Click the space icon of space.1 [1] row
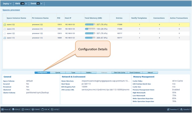The image size is (192, 113). coord(5,38)
